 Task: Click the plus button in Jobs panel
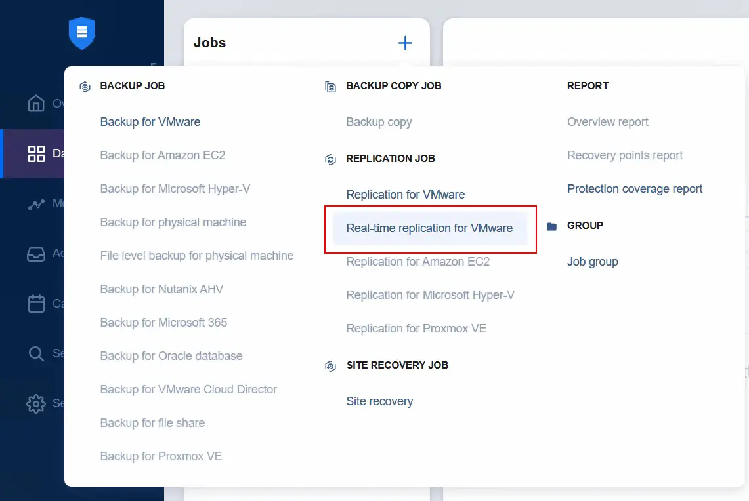pyautogui.click(x=405, y=43)
